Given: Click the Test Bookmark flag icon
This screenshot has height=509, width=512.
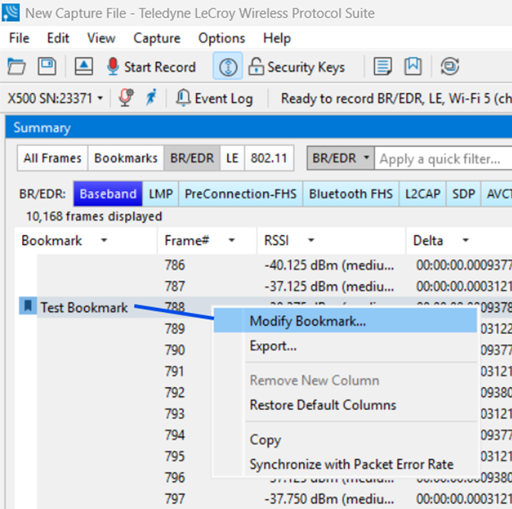Looking at the screenshot, I should point(28,306).
